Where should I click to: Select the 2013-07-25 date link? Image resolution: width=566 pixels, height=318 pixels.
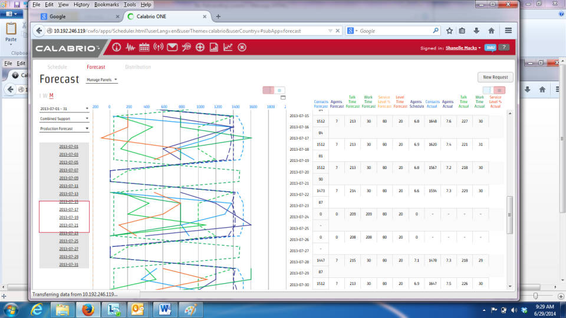[x=68, y=241]
